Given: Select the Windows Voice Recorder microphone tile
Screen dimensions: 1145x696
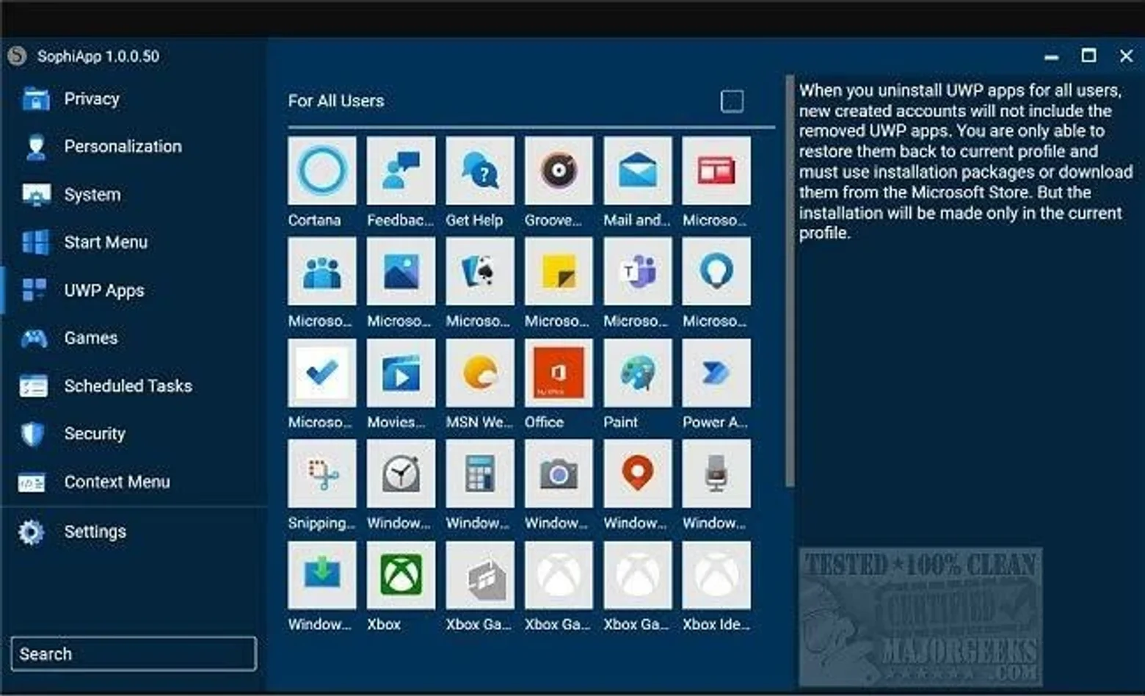Looking at the screenshot, I should (x=716, y=474).
